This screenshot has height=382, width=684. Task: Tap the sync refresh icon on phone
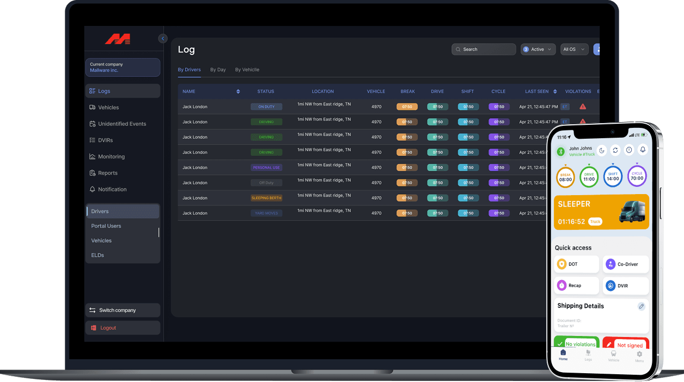[x=615, y=150]
